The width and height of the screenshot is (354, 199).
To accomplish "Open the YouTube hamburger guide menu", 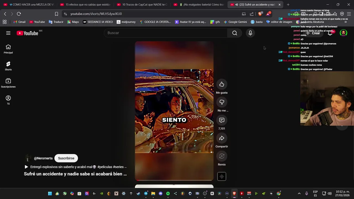I will click(x=8, y=33).
